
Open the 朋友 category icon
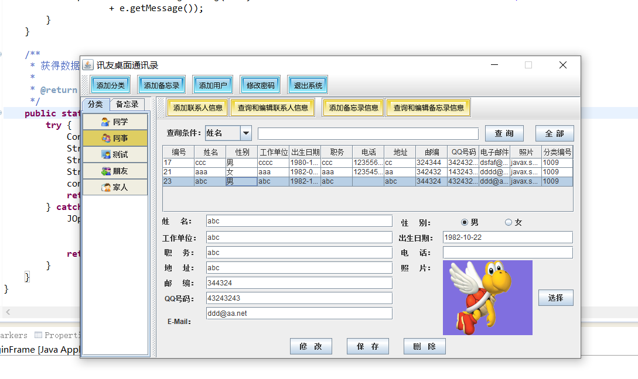[x=105, y=171]
